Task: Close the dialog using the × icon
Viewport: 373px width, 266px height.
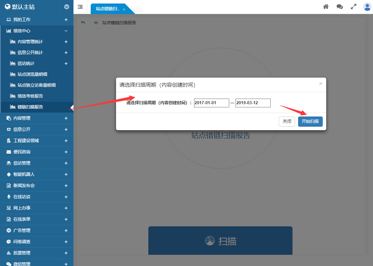Action: coord(320,84)
